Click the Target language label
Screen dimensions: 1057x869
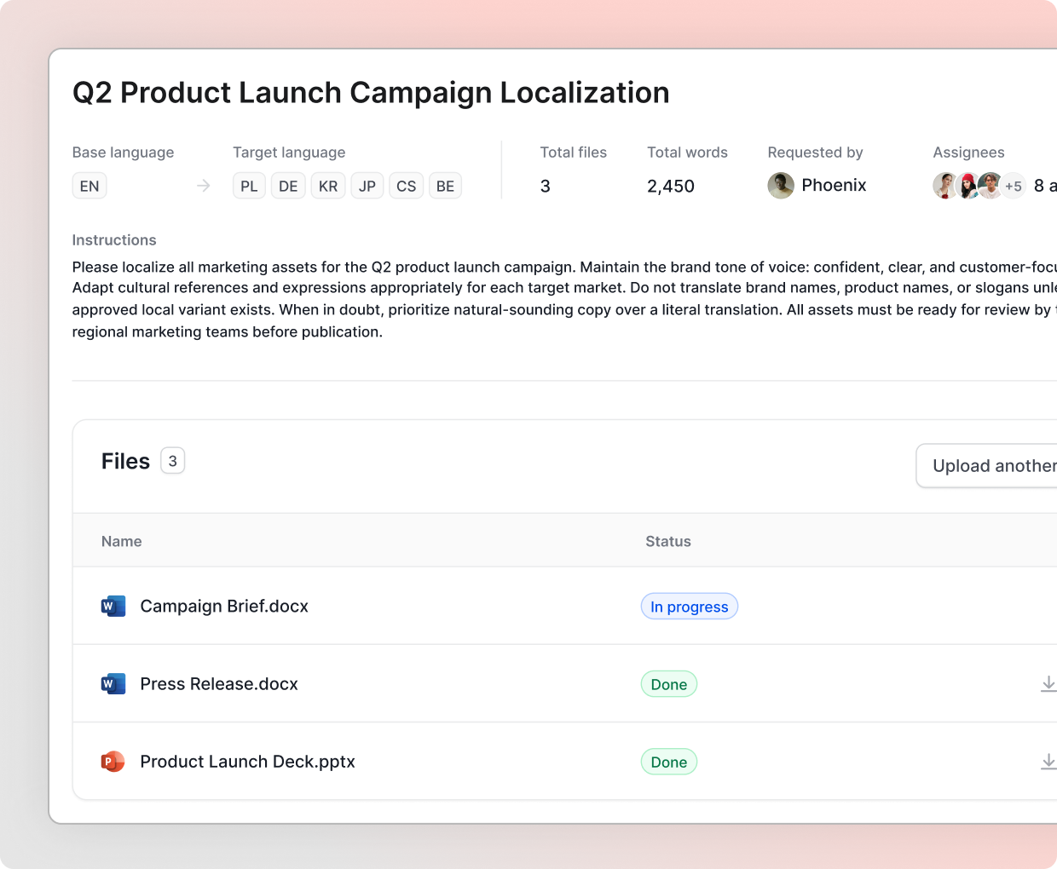coord(289,152)
